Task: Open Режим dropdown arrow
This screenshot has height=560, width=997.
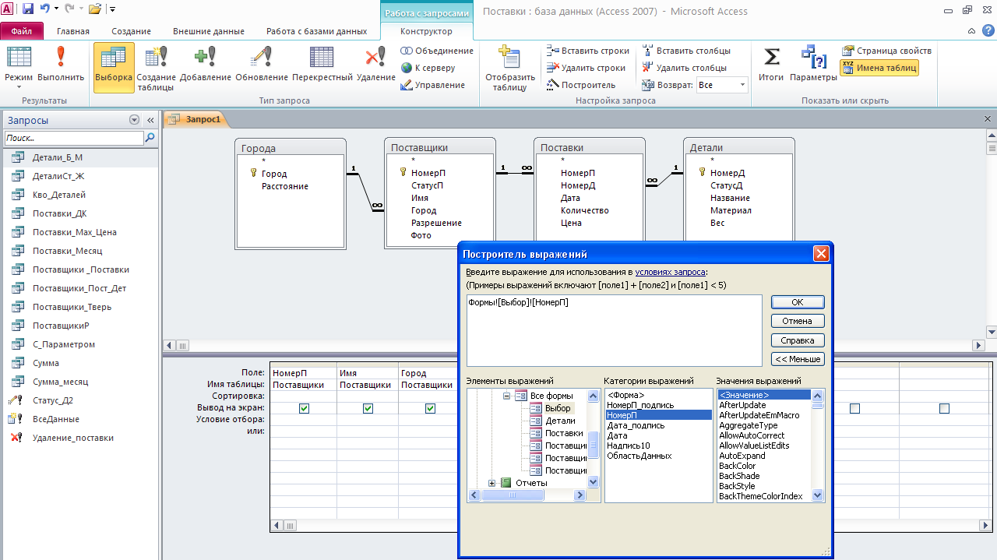Action: [19, 87]
